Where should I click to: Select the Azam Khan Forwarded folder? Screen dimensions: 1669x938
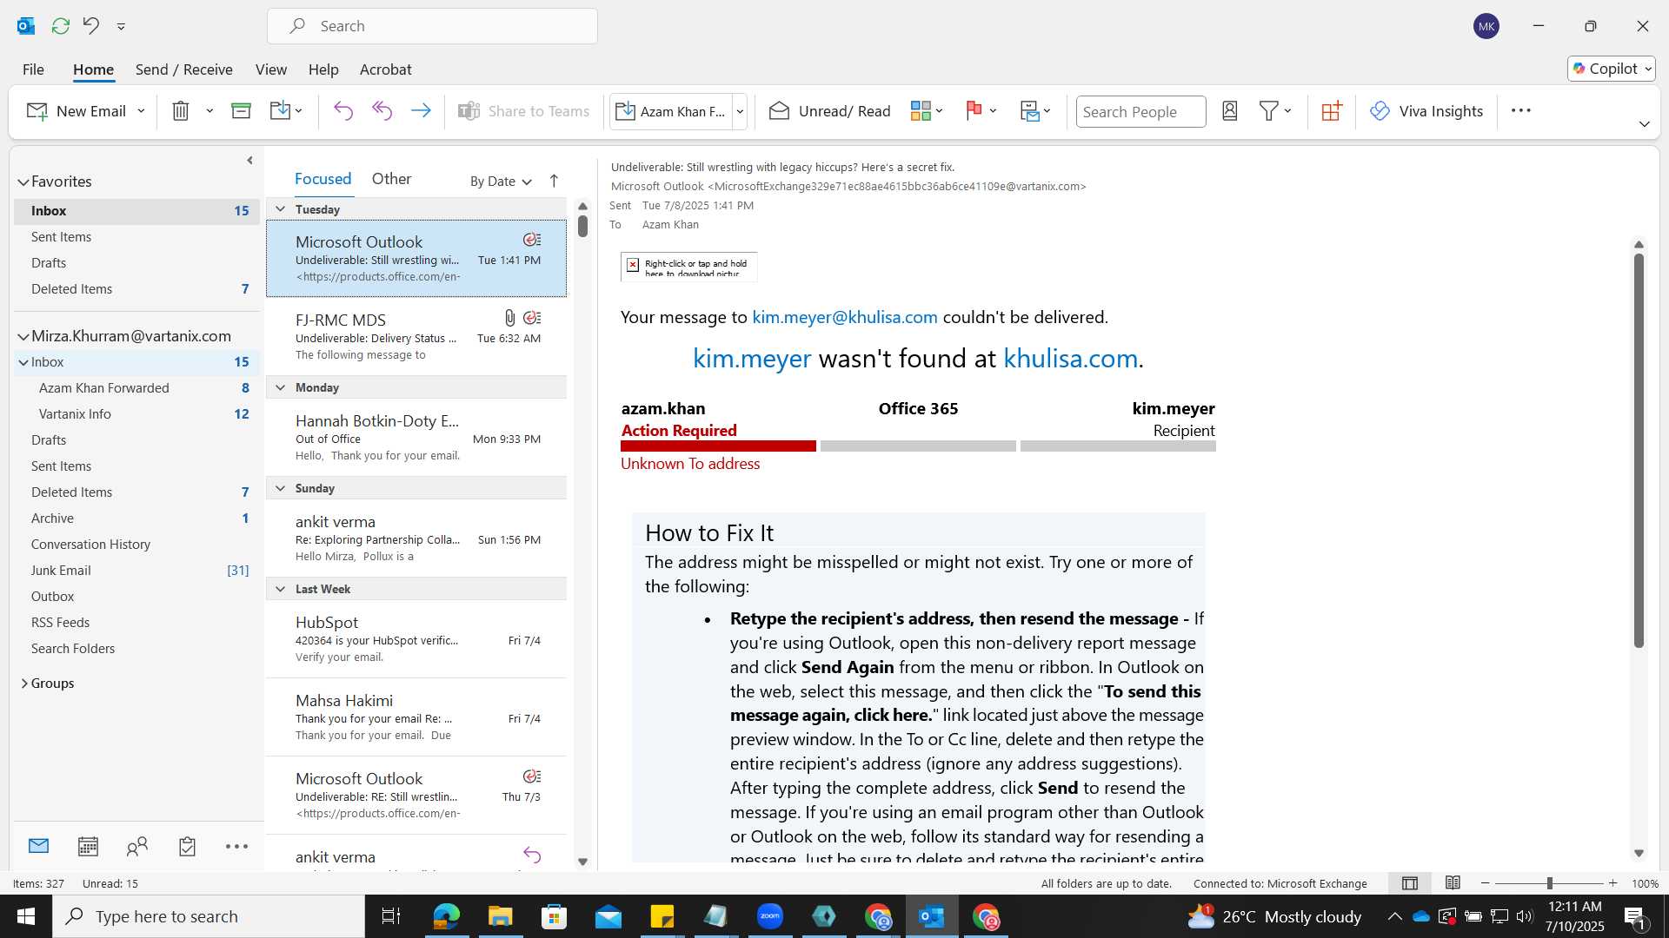(136, 388)
